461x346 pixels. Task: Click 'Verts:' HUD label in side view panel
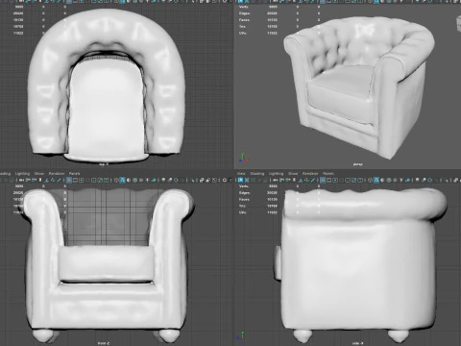pyautogui.click(x=244, y=186)
